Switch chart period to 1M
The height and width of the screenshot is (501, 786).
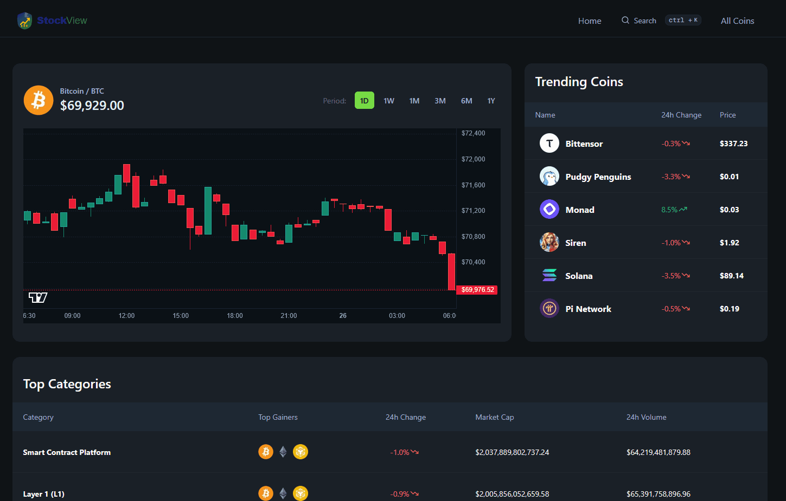click(414, 101)
